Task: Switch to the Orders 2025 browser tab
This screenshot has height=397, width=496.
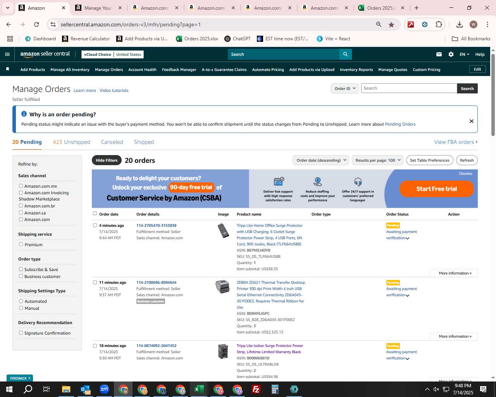Action: pos(381,8)
